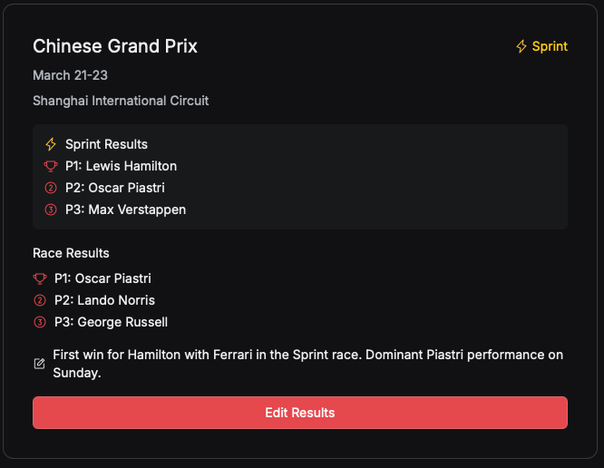Click the lightning icon beside Sprint Results

pyautogui.click(x=51, y=144)
